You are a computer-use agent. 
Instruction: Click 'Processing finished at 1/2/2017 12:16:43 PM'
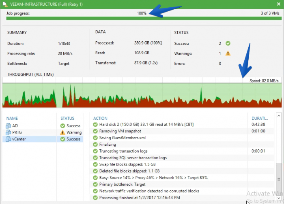(x=140, y=198)
